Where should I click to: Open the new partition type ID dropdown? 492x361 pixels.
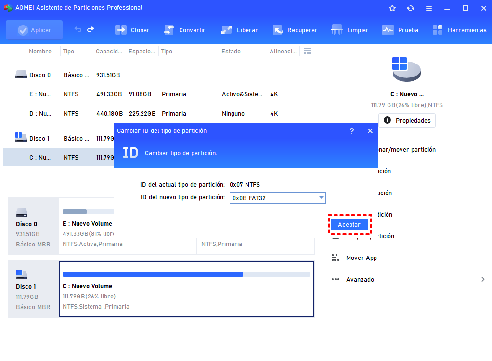click(278, 198)
